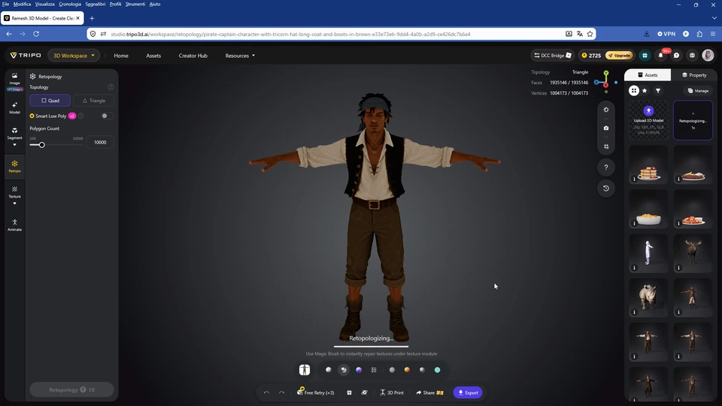The image size is (722, 406).
Task: Open the Animate tool in sidebar
Action: [x=14, y=225]
